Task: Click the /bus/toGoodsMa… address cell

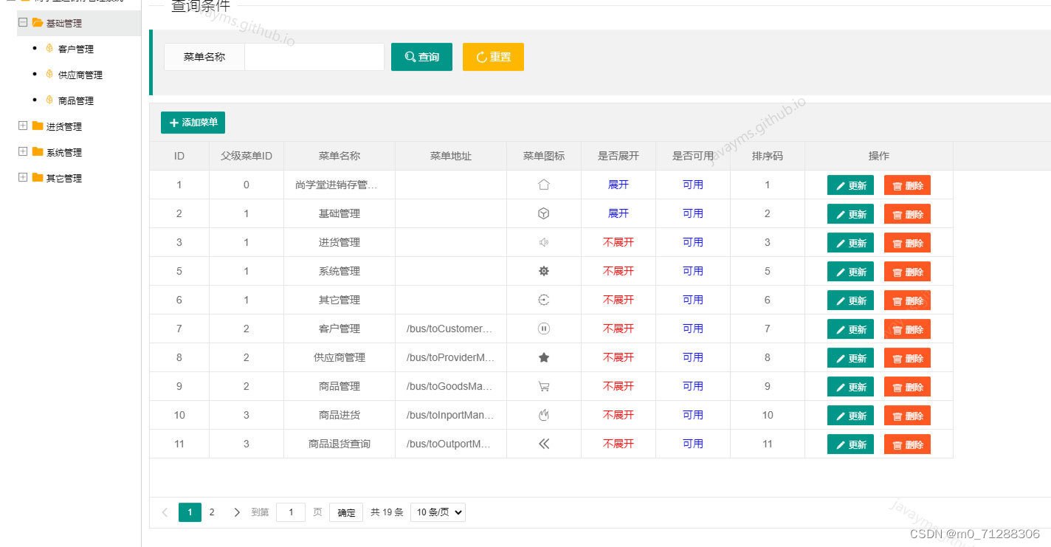Action: (450, 386)
